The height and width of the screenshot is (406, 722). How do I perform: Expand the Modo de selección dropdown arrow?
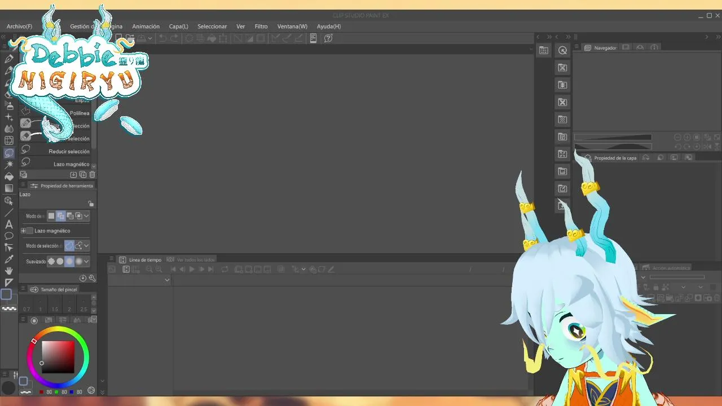[x=86, y=246]
